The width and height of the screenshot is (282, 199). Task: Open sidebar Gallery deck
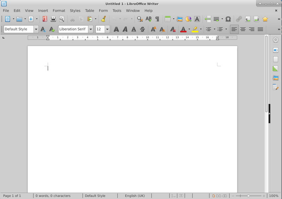[x=275, y=78]
